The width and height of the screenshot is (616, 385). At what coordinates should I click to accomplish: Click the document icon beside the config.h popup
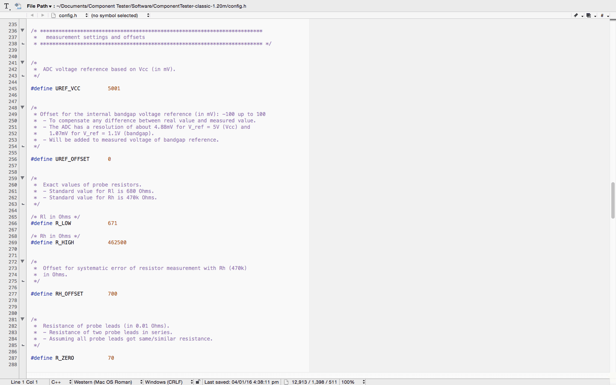point(52,15)
